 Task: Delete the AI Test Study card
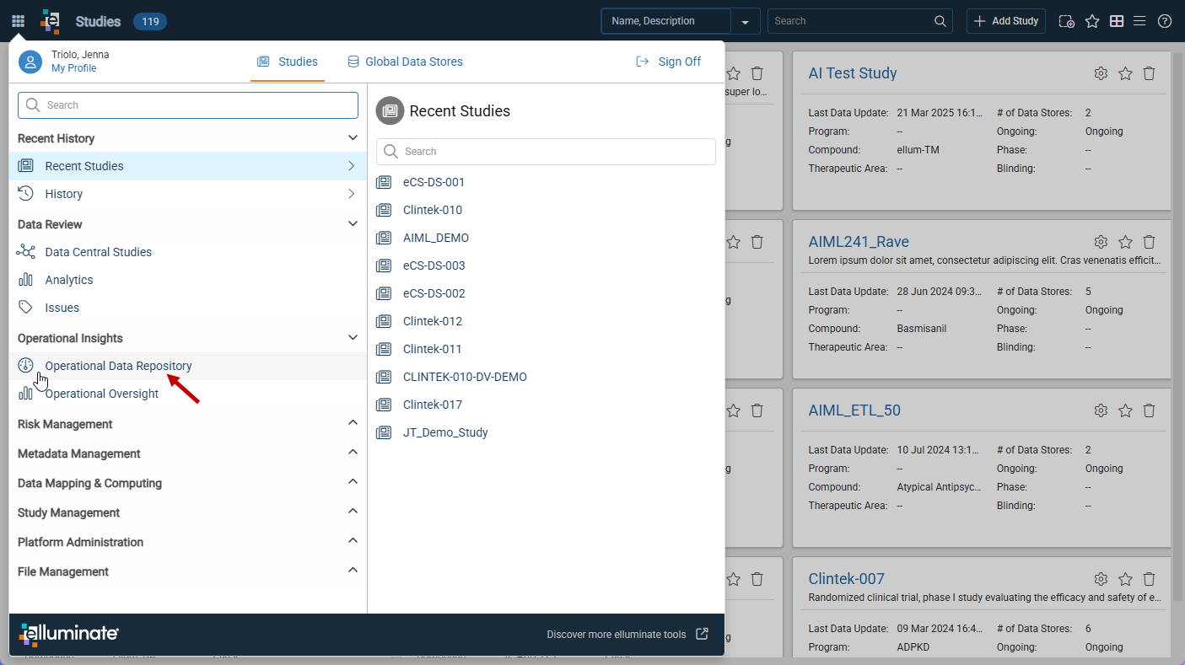coord(1149,73)
